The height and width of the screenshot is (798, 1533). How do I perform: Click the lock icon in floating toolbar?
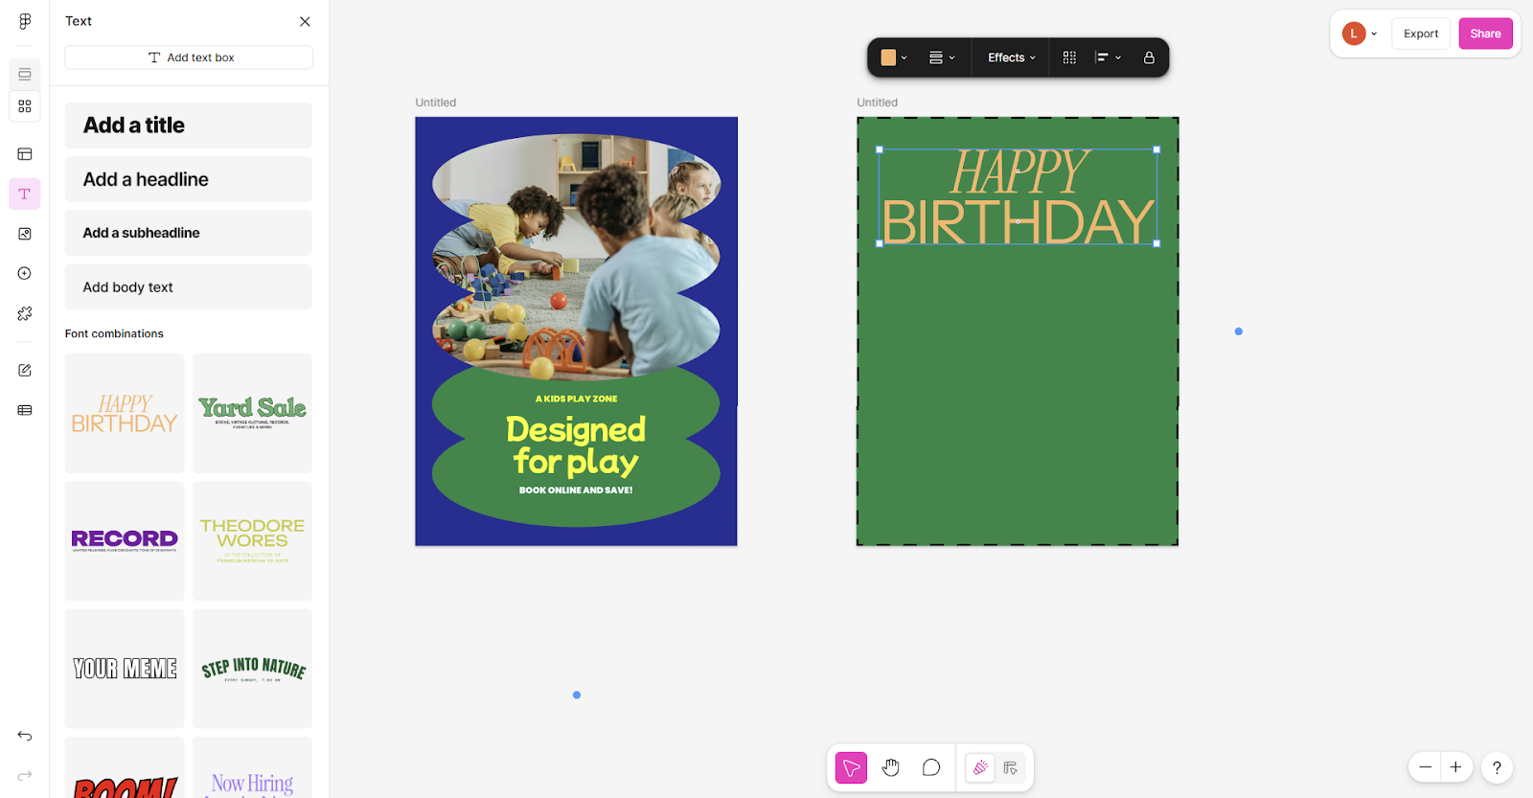click(1149, 57)
